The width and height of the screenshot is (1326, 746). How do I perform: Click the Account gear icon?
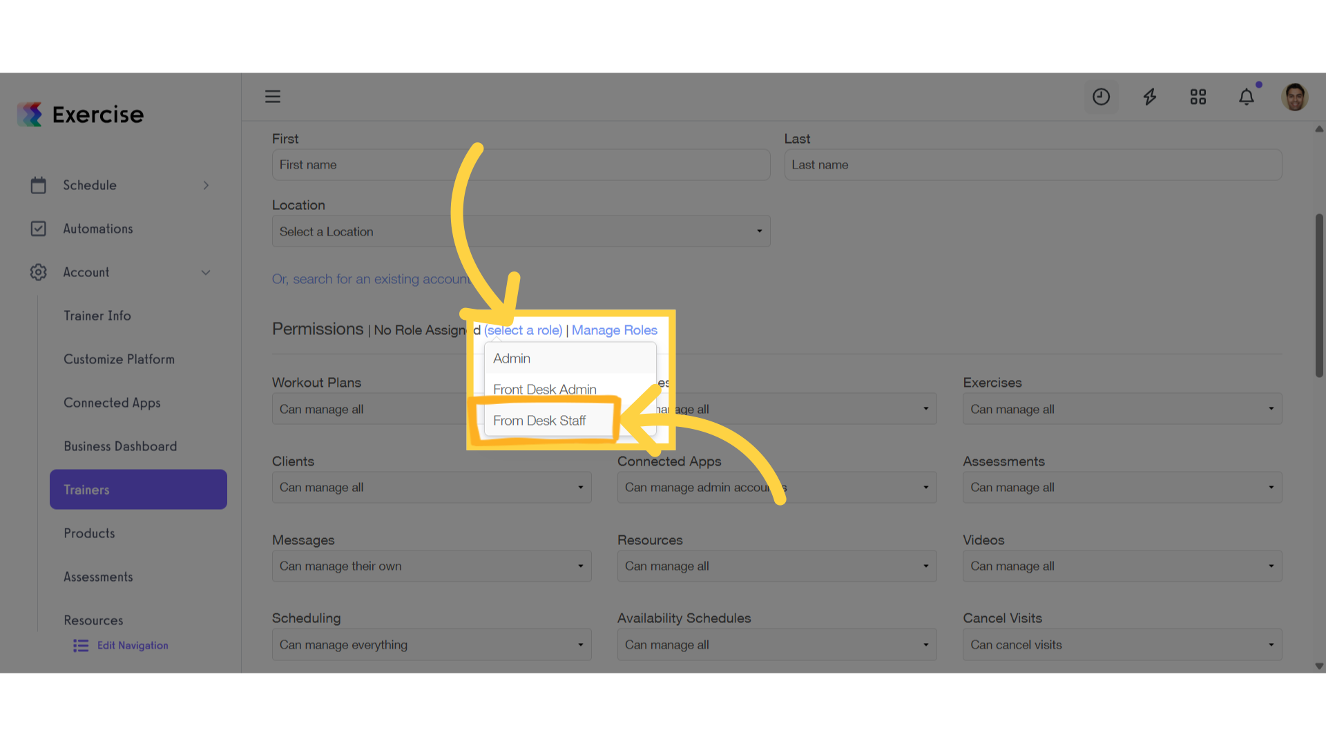coord(39,272)
